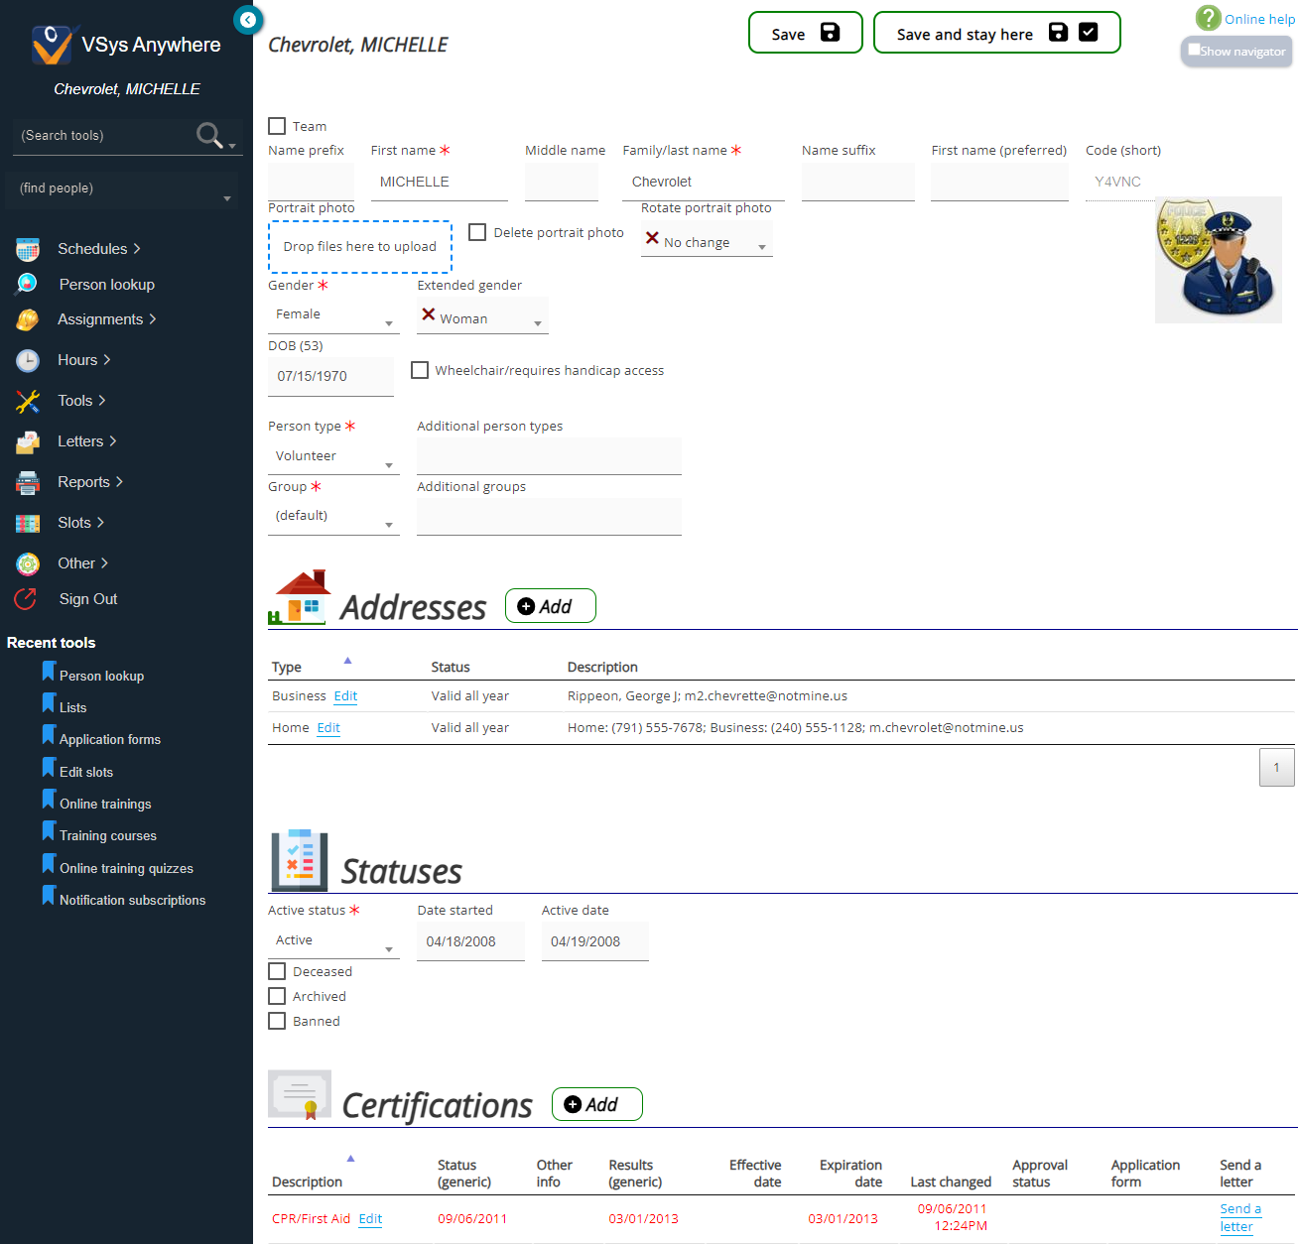Collapse the sidebar with the arrow icon
This screenshot has width=1298, height=1244.
point(248,19)
